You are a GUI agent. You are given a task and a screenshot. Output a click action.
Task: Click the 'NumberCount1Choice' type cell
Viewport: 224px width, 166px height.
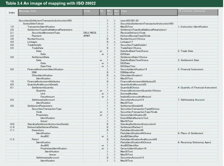pos(133,39)
